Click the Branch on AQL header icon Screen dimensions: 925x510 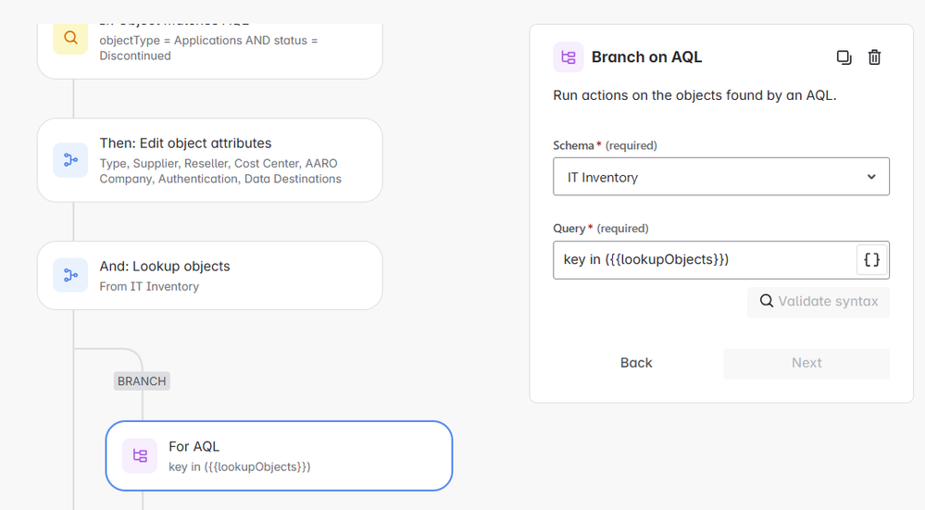coord(569,57)
